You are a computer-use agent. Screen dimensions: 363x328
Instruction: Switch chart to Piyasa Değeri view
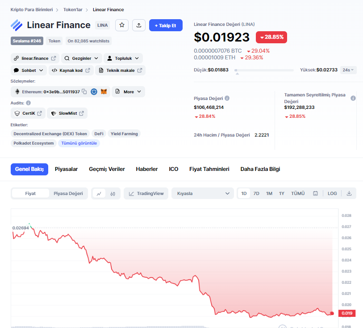68,194
